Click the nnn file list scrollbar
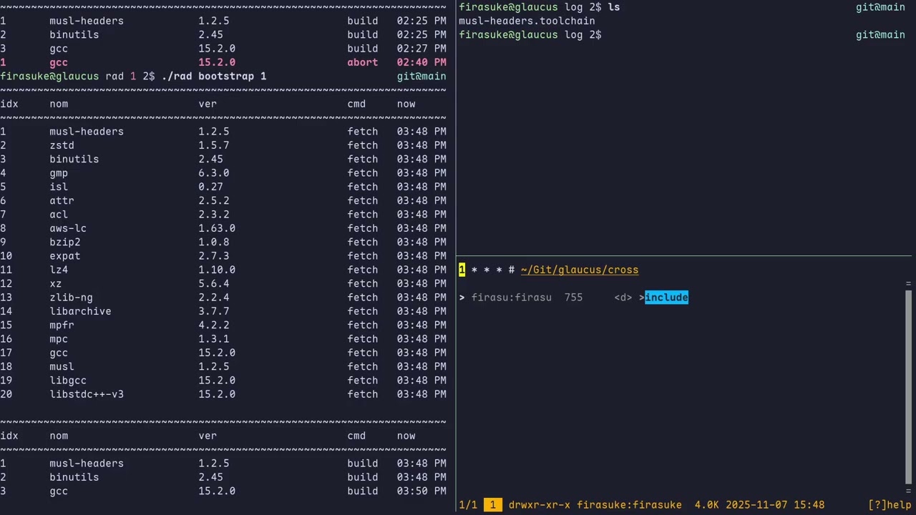Viewport: 916px width, 515px height. 909,386
